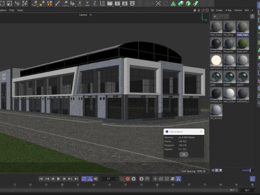Open the Corona menu in material manager

tap(238, 10)
